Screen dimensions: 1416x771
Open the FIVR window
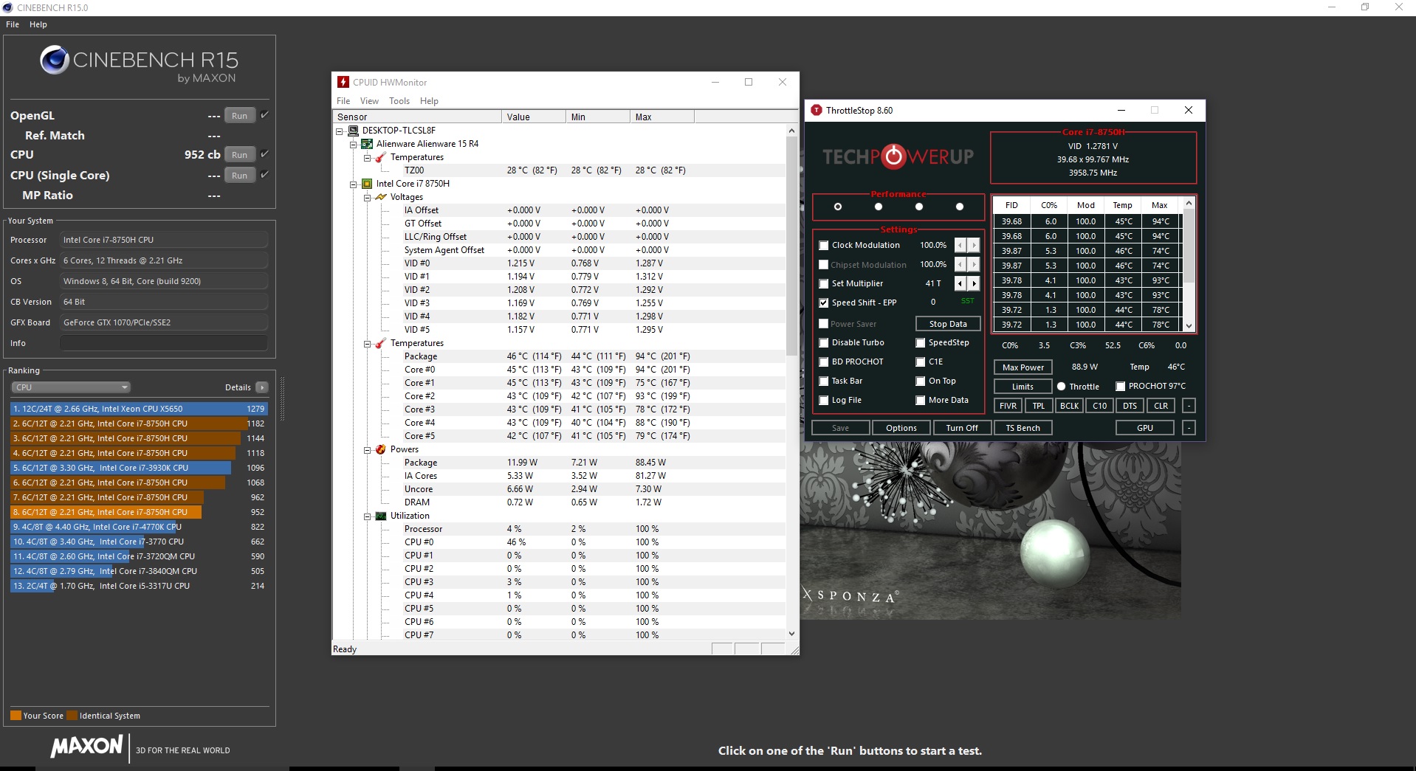1008,406
